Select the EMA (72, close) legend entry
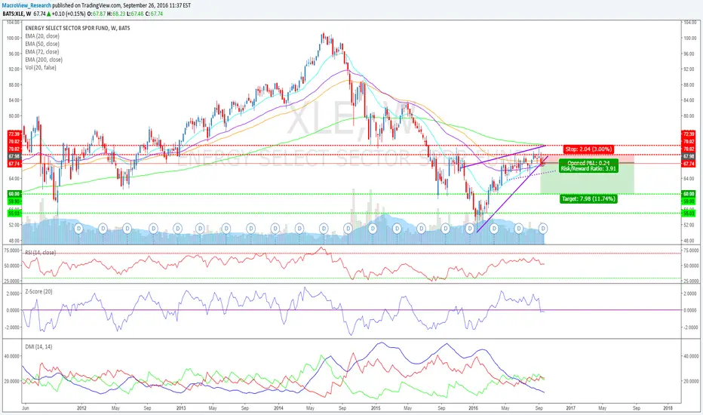 tap(42, 52)
